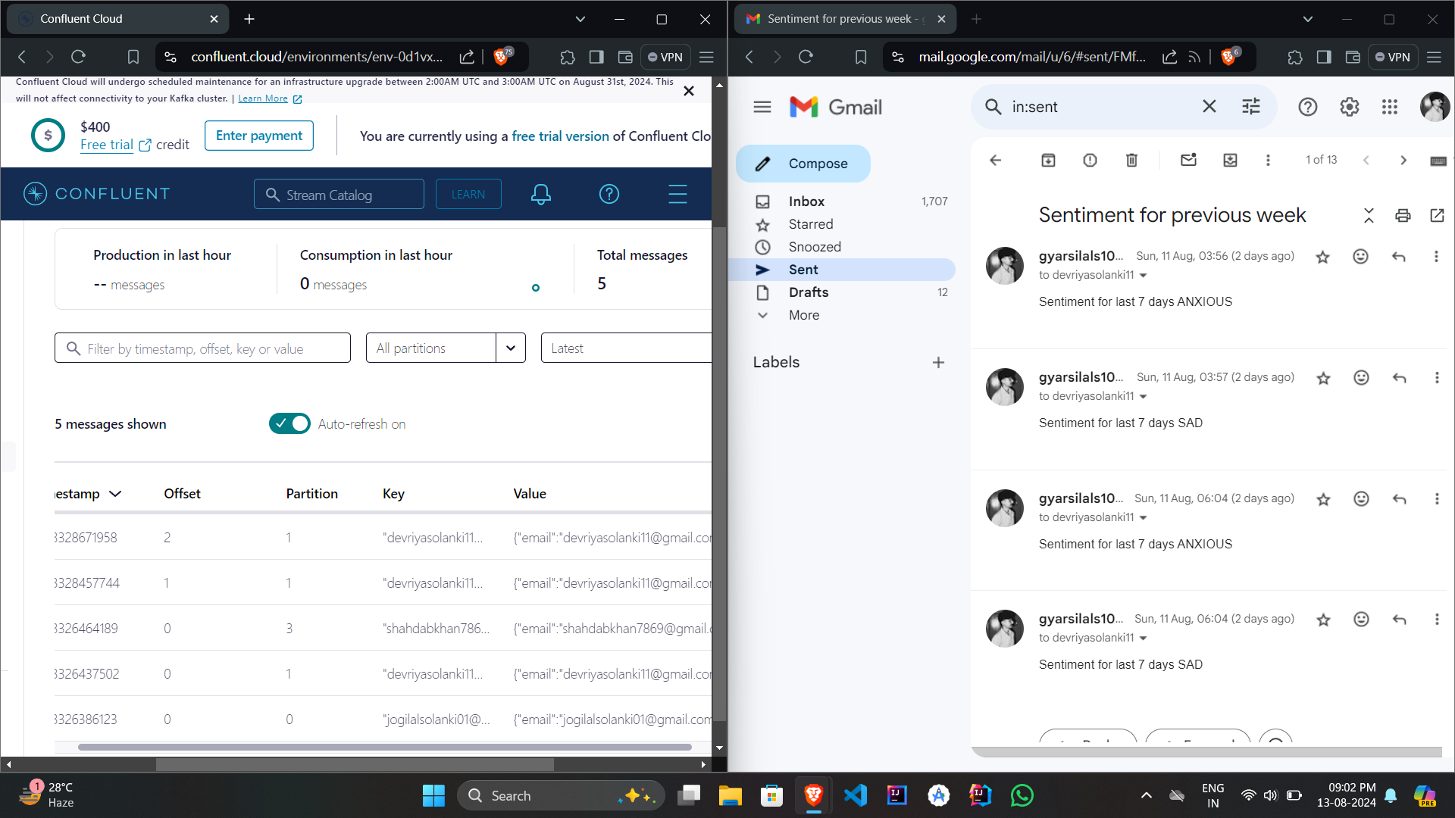Screen dimensions: 1455x818
Task: Open Confluent notifications bell
Action: pyautogui.click(x=540, y=194)
